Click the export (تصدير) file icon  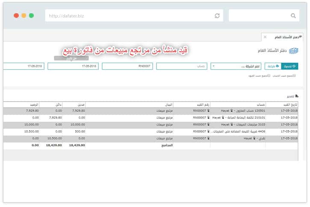[297, 96]
